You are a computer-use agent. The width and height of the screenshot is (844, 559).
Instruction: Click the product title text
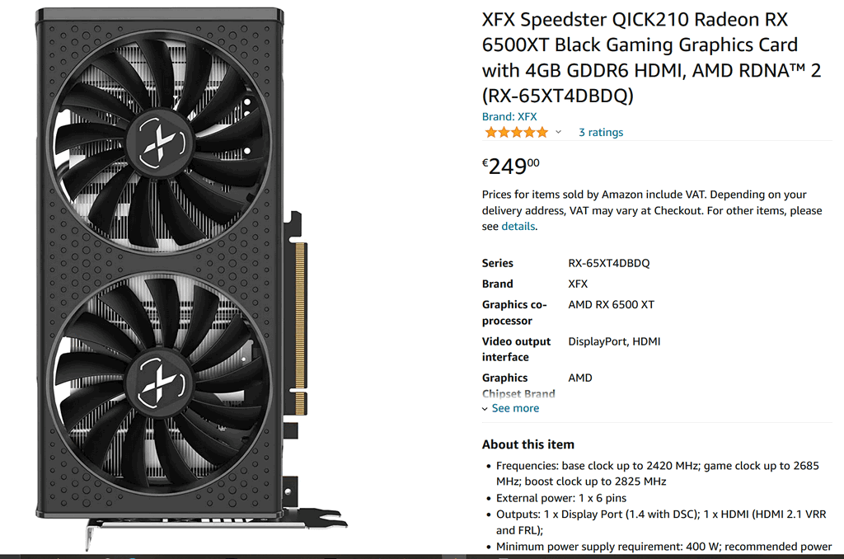(x=651, y=58)
